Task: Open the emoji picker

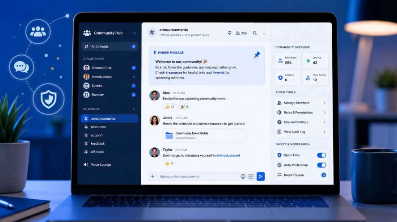Action: tap(243, 176)
